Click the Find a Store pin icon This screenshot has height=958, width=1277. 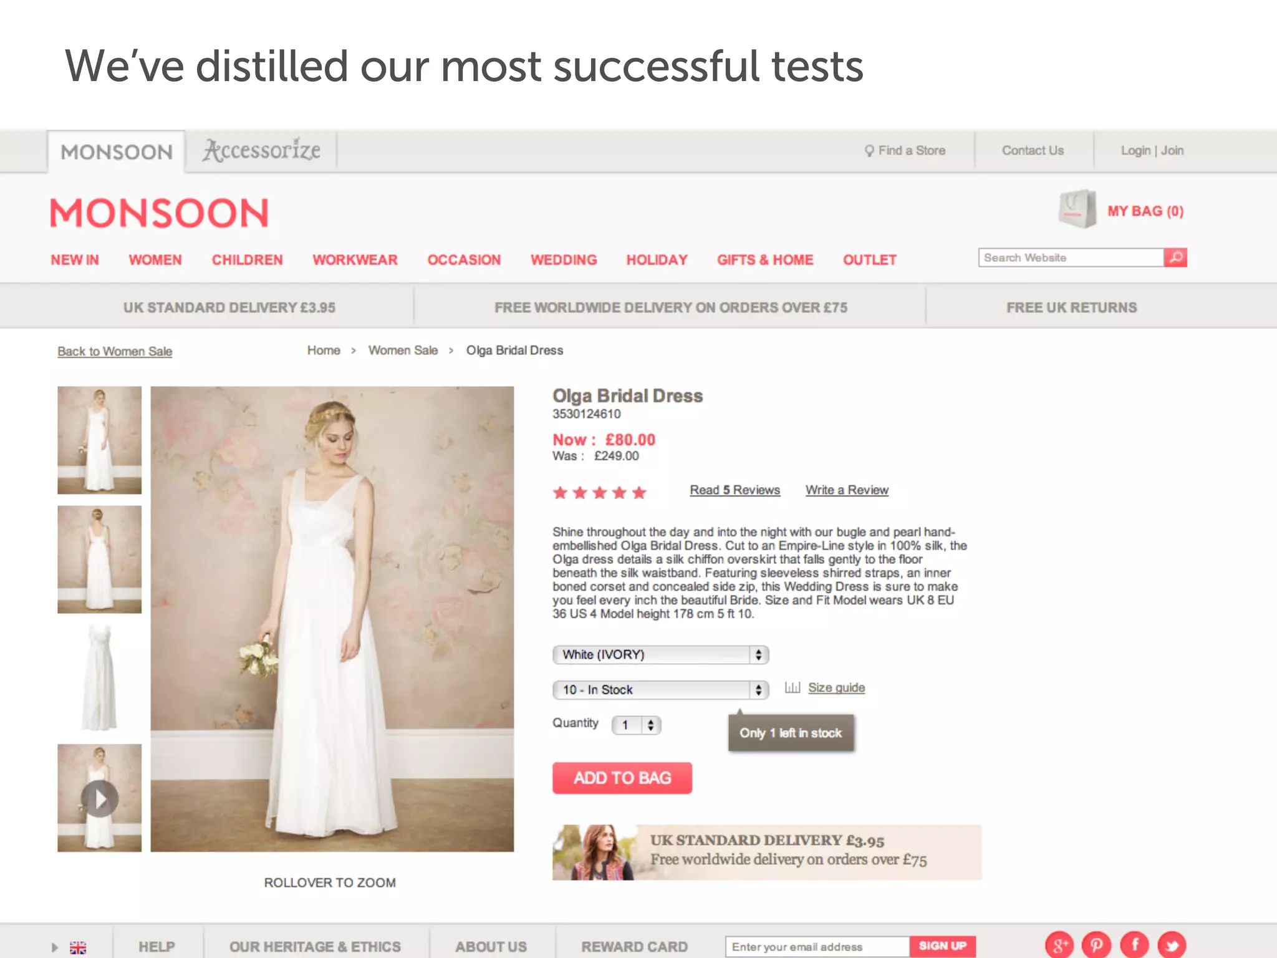[x=869, y=151]
